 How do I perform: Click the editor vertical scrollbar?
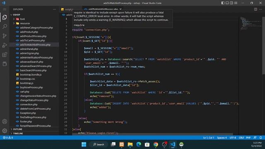pyautogui.click(x=263, y=46)
